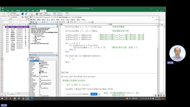Expand the Solver (SOLVER.XLAM) project node
Screen dimensions: 190x107
click(x=31, y=31)
